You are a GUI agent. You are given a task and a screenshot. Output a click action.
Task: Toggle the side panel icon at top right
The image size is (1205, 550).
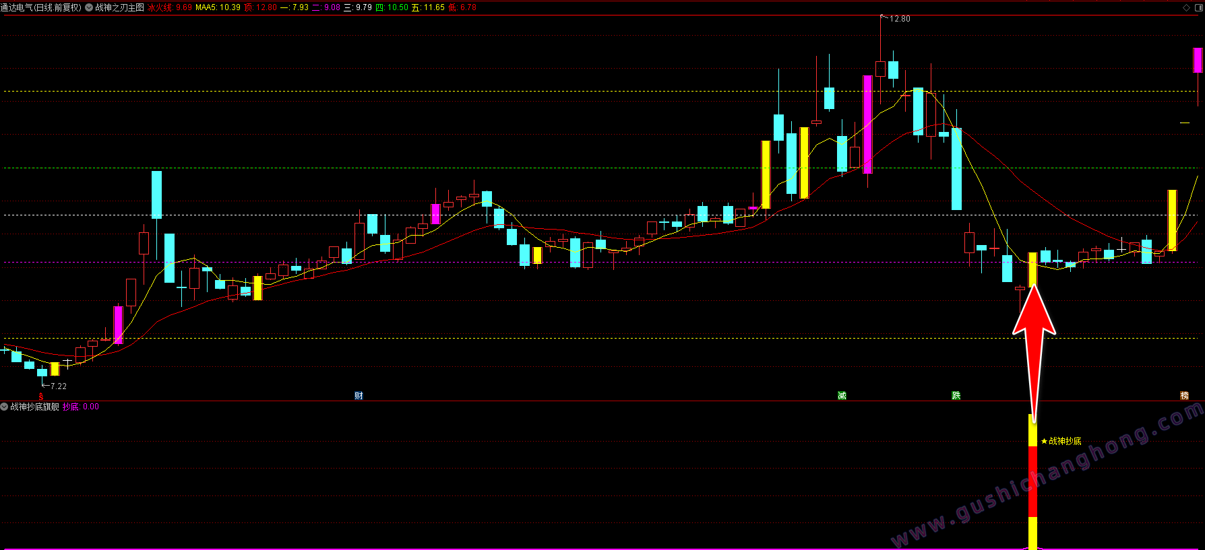point(1198,7)
